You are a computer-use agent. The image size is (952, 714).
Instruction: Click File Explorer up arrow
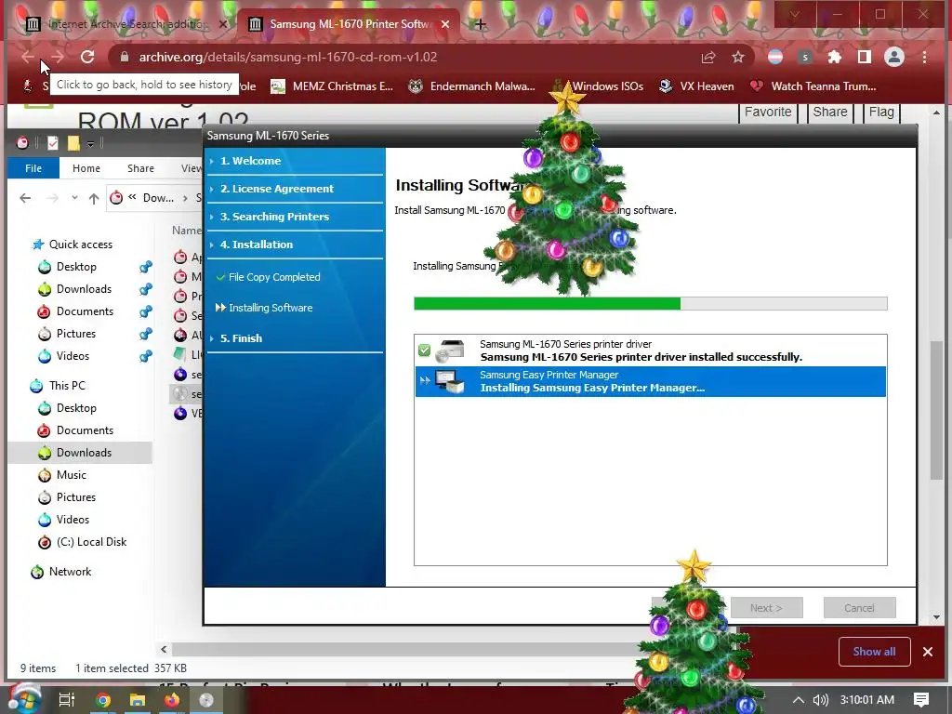[x=94, y=198]
